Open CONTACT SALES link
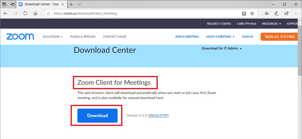 pyautogui.click(x=115, y=37)
